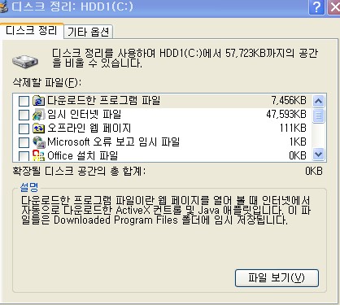Click the file list scrollbar thumb
The image size is (340, 305).
coord(318,115)
